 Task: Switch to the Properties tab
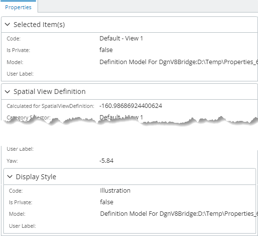coord(18,7)
